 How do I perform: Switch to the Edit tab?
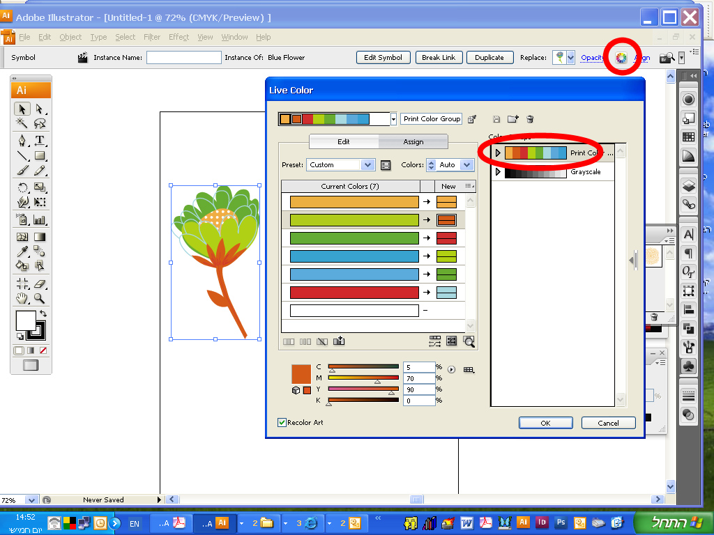click(x=344, y=142)
